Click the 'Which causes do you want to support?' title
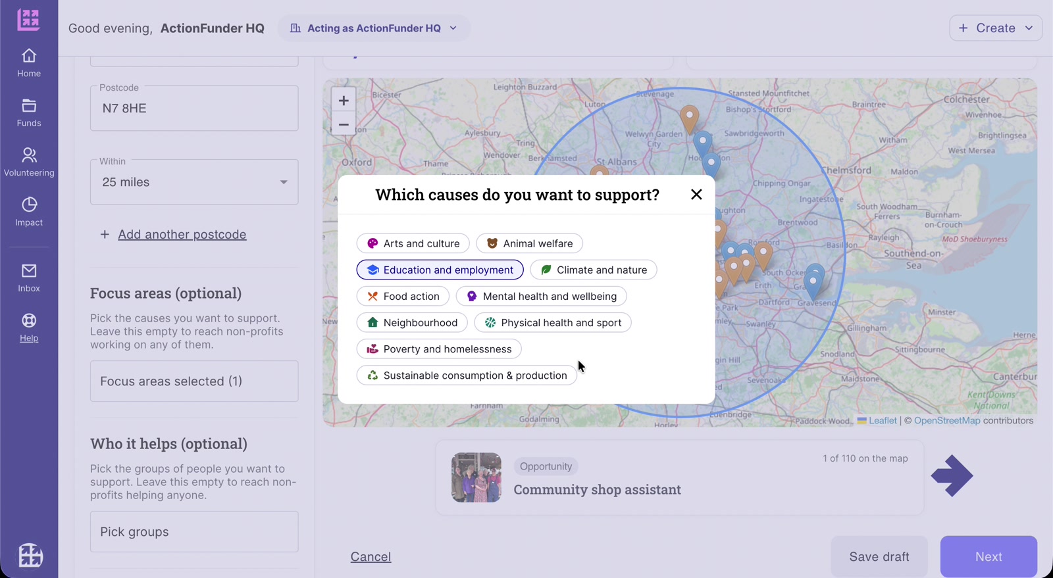The image size is (1053, 578). (x=517, y=195)
